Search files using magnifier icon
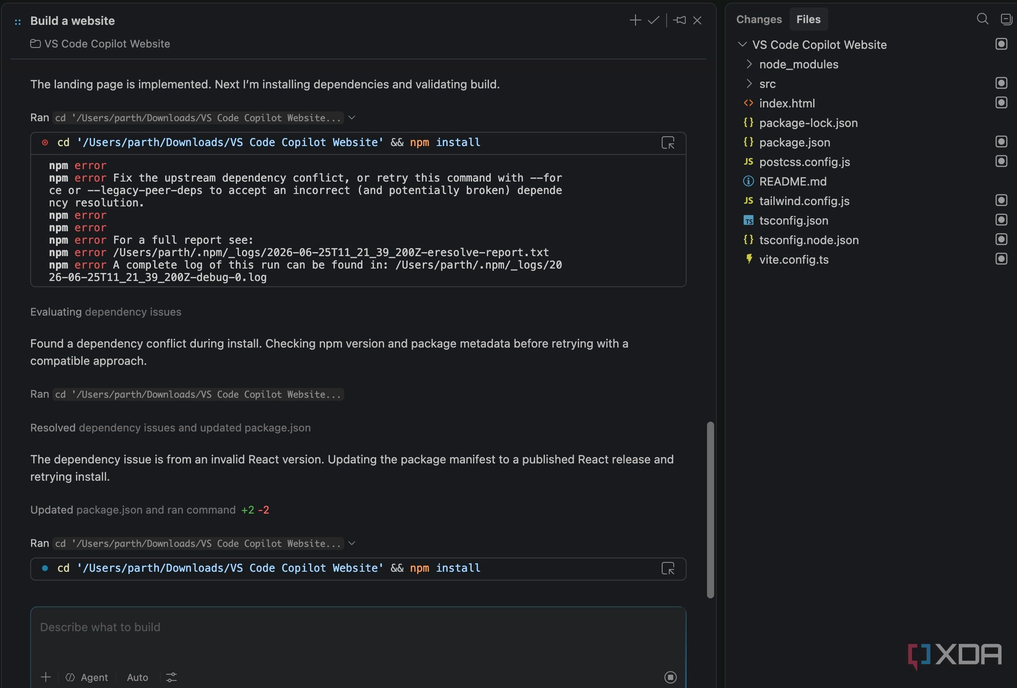 (x=982, y=19)
